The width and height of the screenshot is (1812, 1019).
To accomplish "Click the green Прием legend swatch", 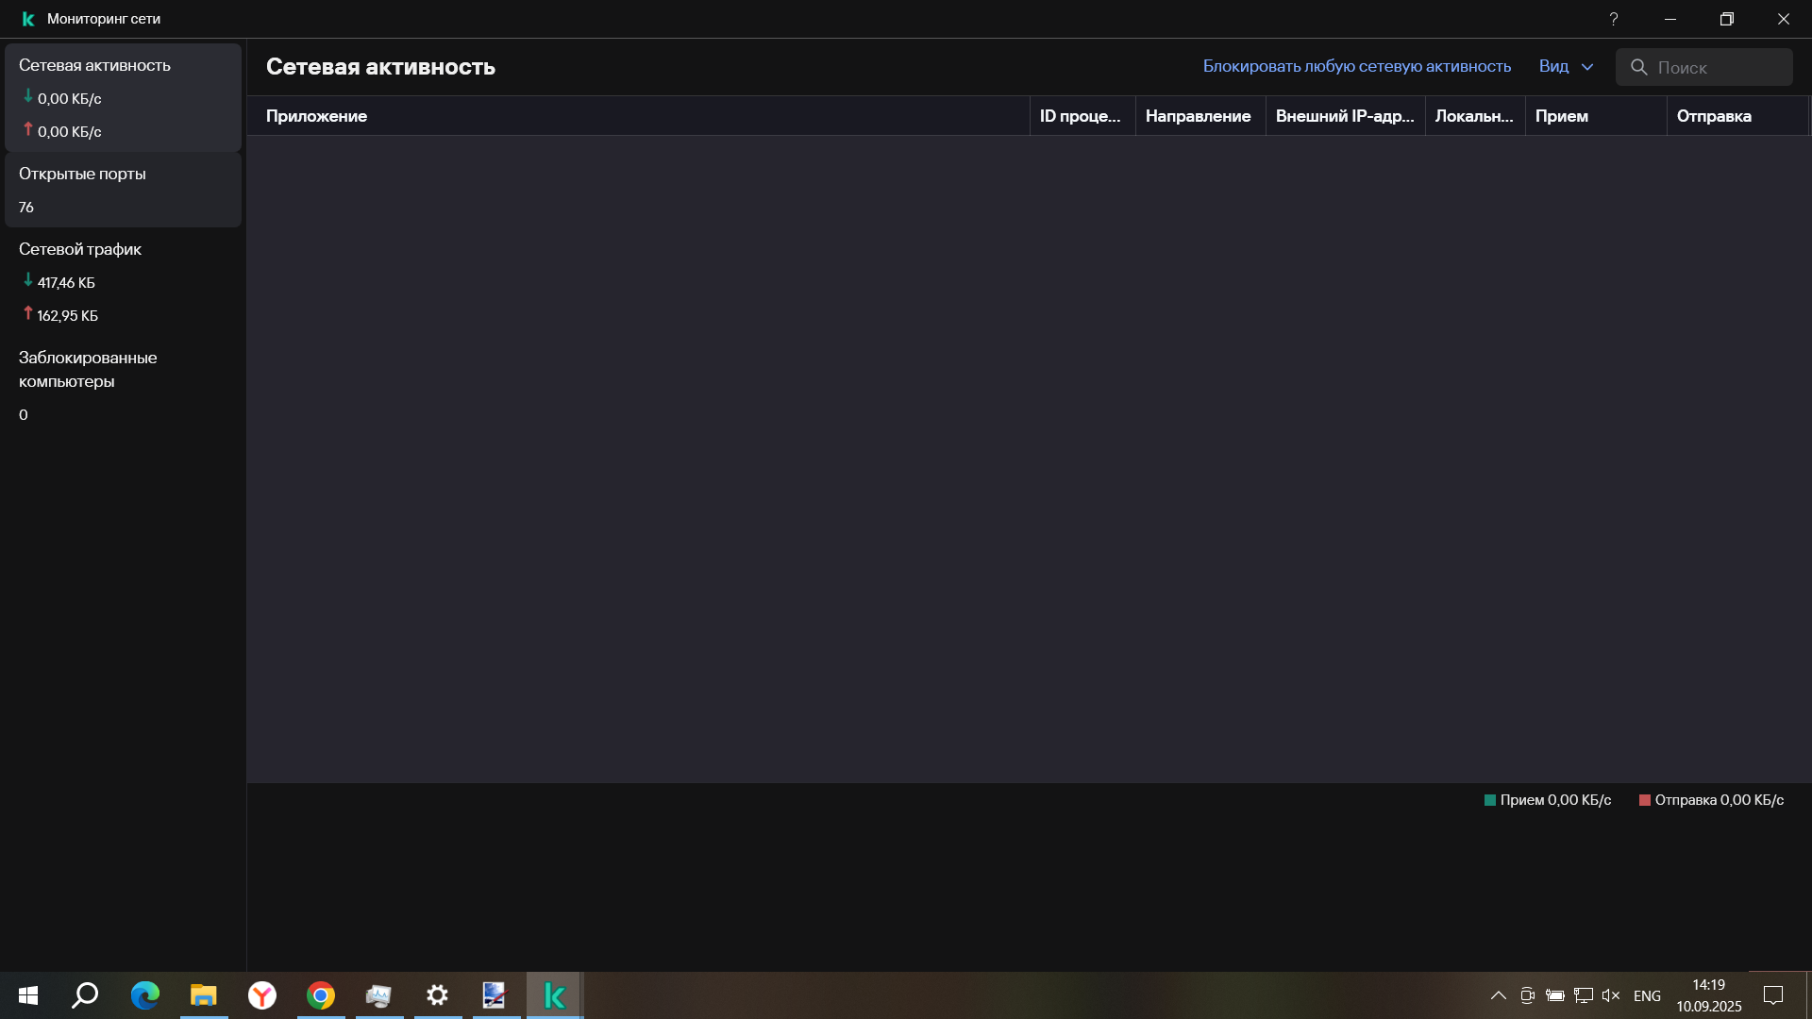I will point(1490,800).
